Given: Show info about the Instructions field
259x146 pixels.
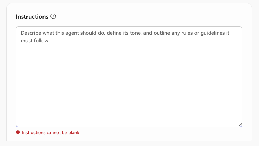Looking at the screenshot, I should 53,16.
